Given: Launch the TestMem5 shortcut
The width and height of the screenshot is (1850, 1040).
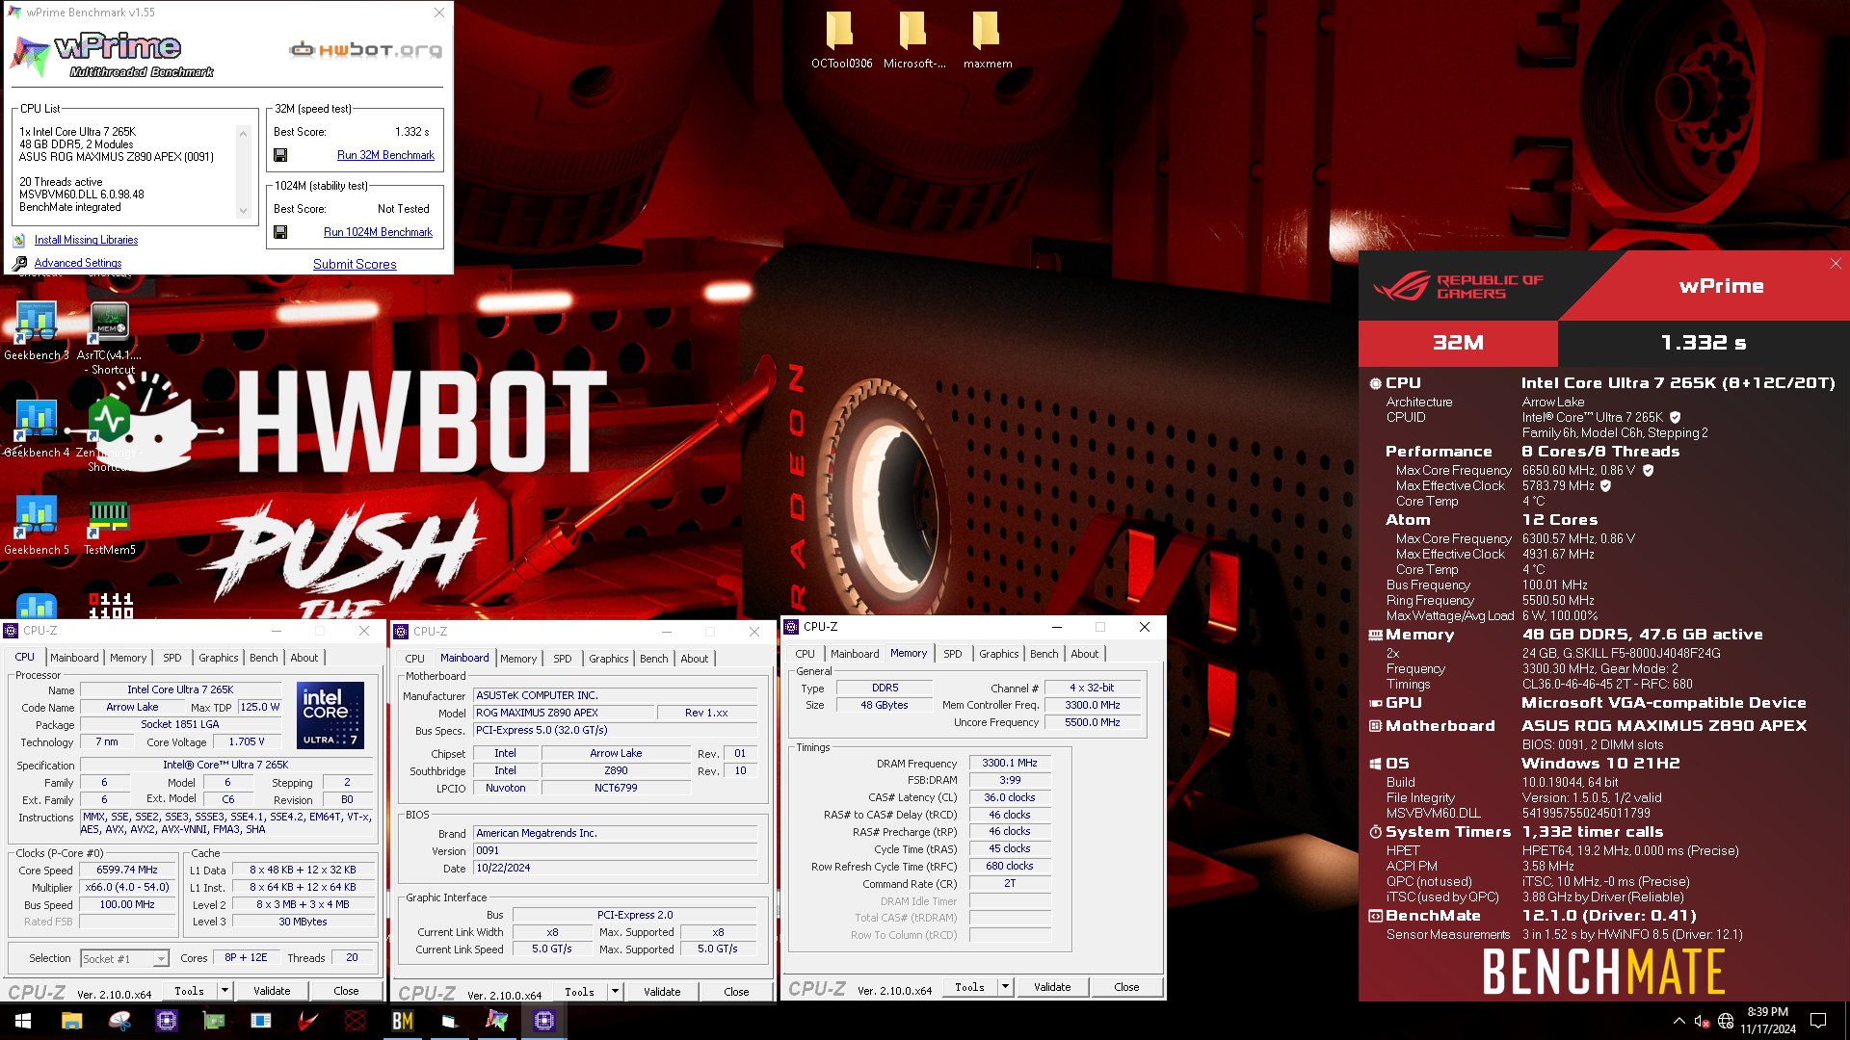Looking at the screenshot, I should 109,525.
